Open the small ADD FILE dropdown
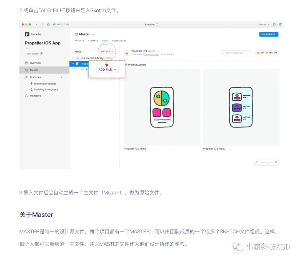 [x=107, y=51]
